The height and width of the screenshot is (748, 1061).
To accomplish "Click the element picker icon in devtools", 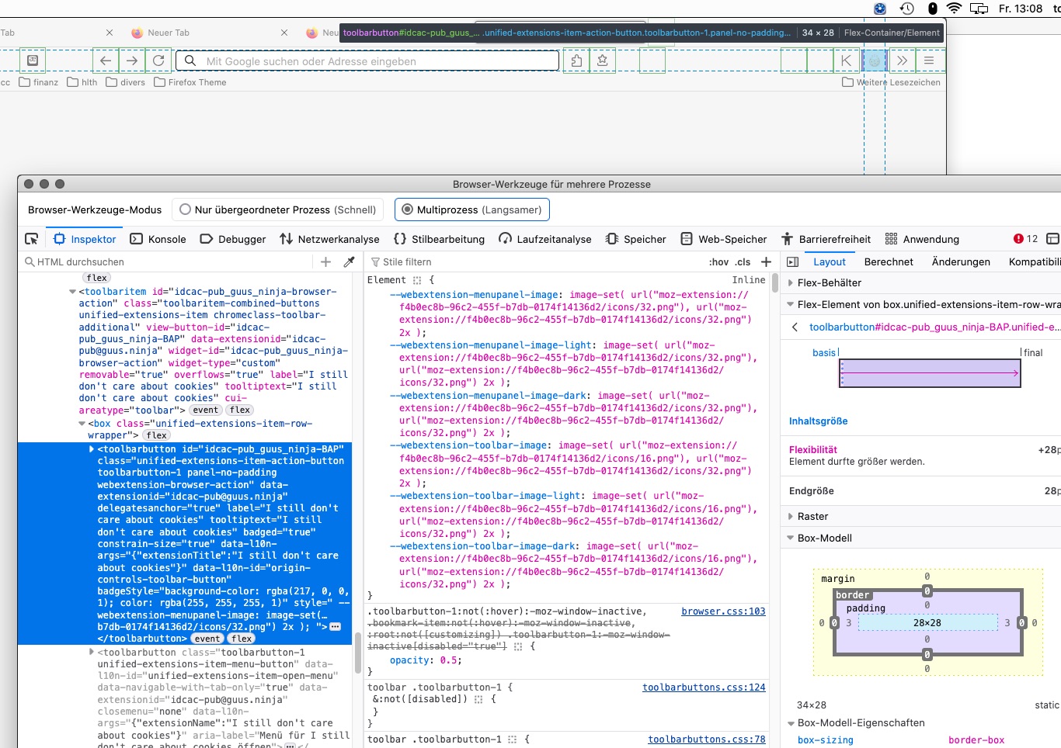I will tap(31, 239).
